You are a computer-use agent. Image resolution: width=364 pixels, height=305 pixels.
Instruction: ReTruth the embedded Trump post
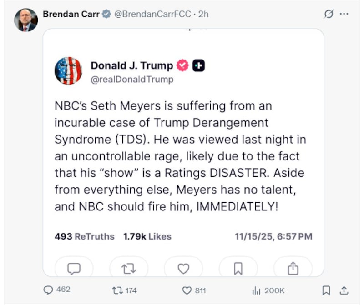click(128, 268)
